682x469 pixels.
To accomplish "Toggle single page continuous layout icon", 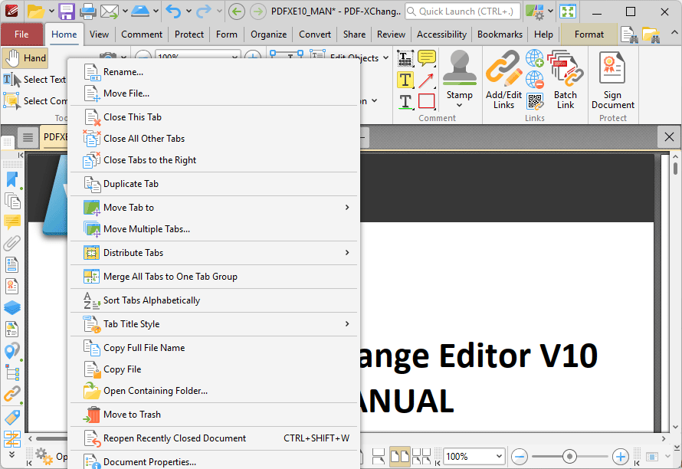I will [x=379, y=457].
